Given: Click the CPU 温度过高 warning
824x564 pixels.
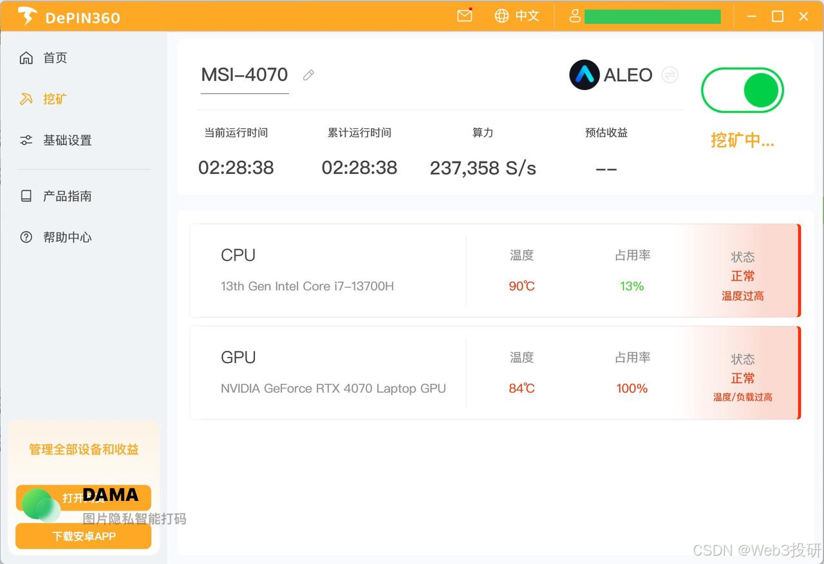Looking at the screenshot, I should tap(743, 296).
